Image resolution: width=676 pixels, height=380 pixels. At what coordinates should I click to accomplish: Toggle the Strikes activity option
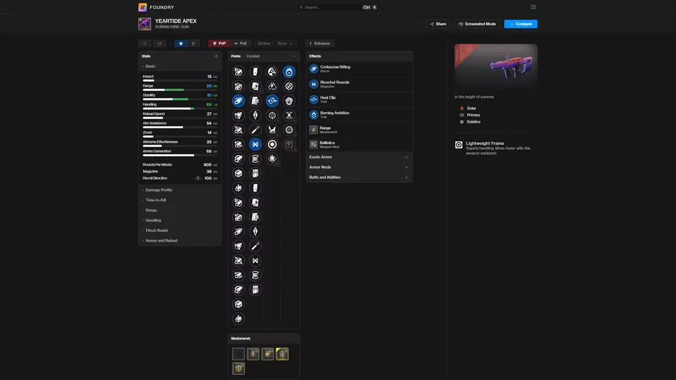click(264, 43)
